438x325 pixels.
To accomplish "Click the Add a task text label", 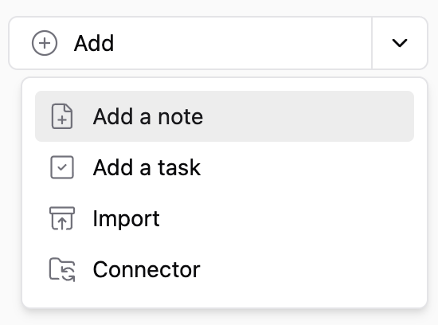I will click(x=147, y=167).
